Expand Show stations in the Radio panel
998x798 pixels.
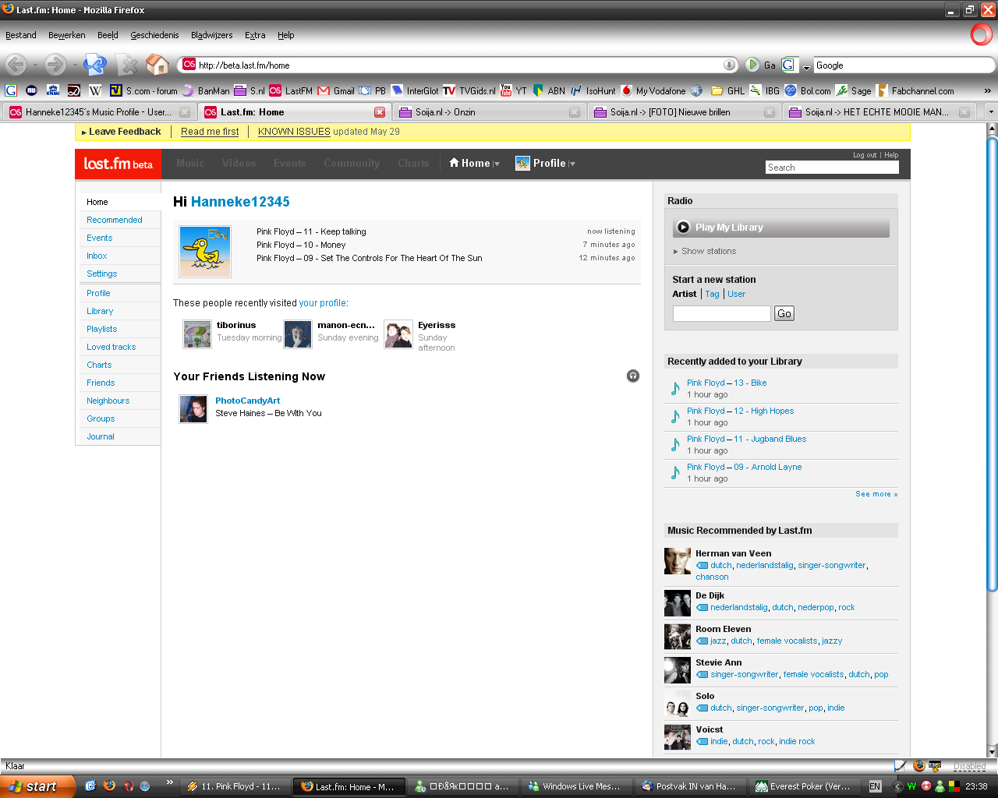point(705,251)
